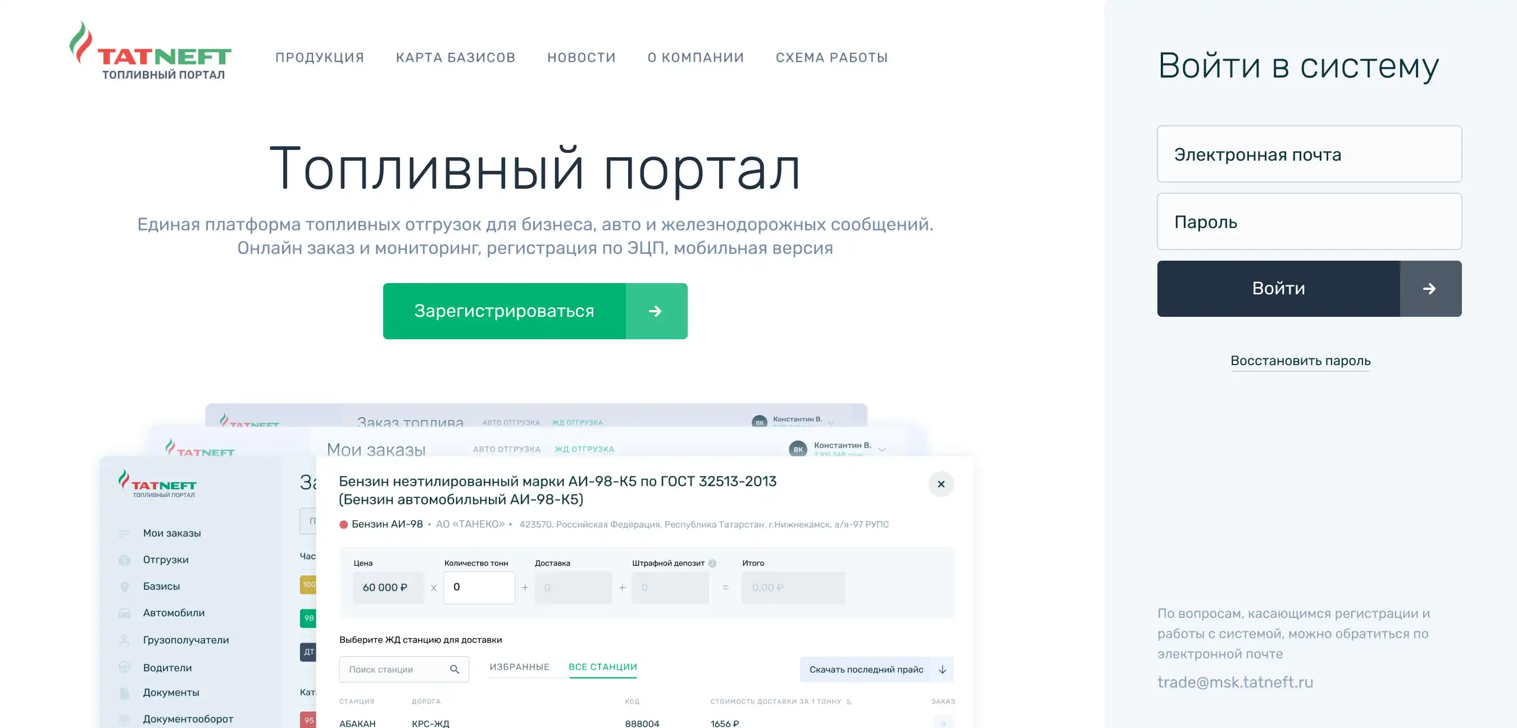Open КАРТА БАЗИСОВ in the top menu
This screenshot has height=728, width=1517.
click(x=456, y=57)
